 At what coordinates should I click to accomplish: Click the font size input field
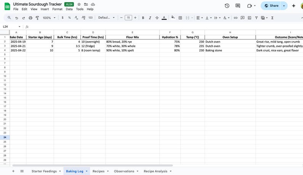(128, 18)
